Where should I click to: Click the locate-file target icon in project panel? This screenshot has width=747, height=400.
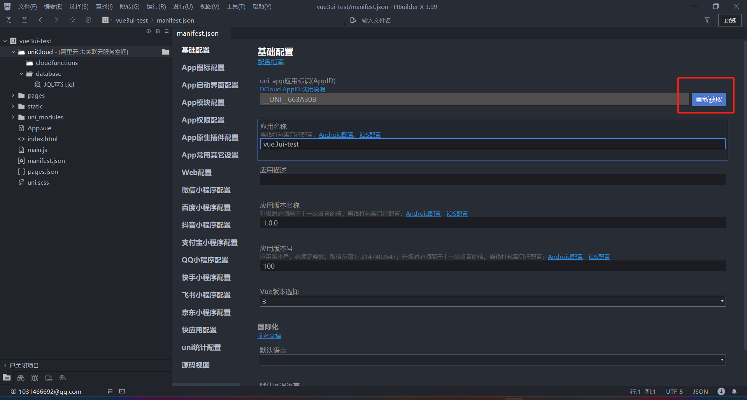coord(149,31)
